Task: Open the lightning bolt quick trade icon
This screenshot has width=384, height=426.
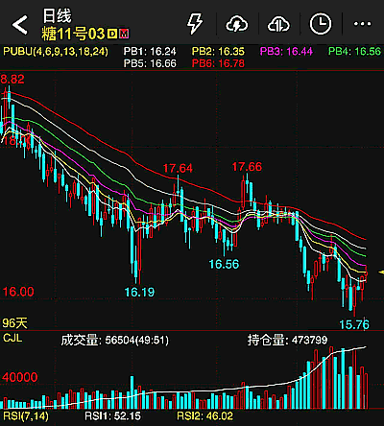Action: tap(195, 24)
